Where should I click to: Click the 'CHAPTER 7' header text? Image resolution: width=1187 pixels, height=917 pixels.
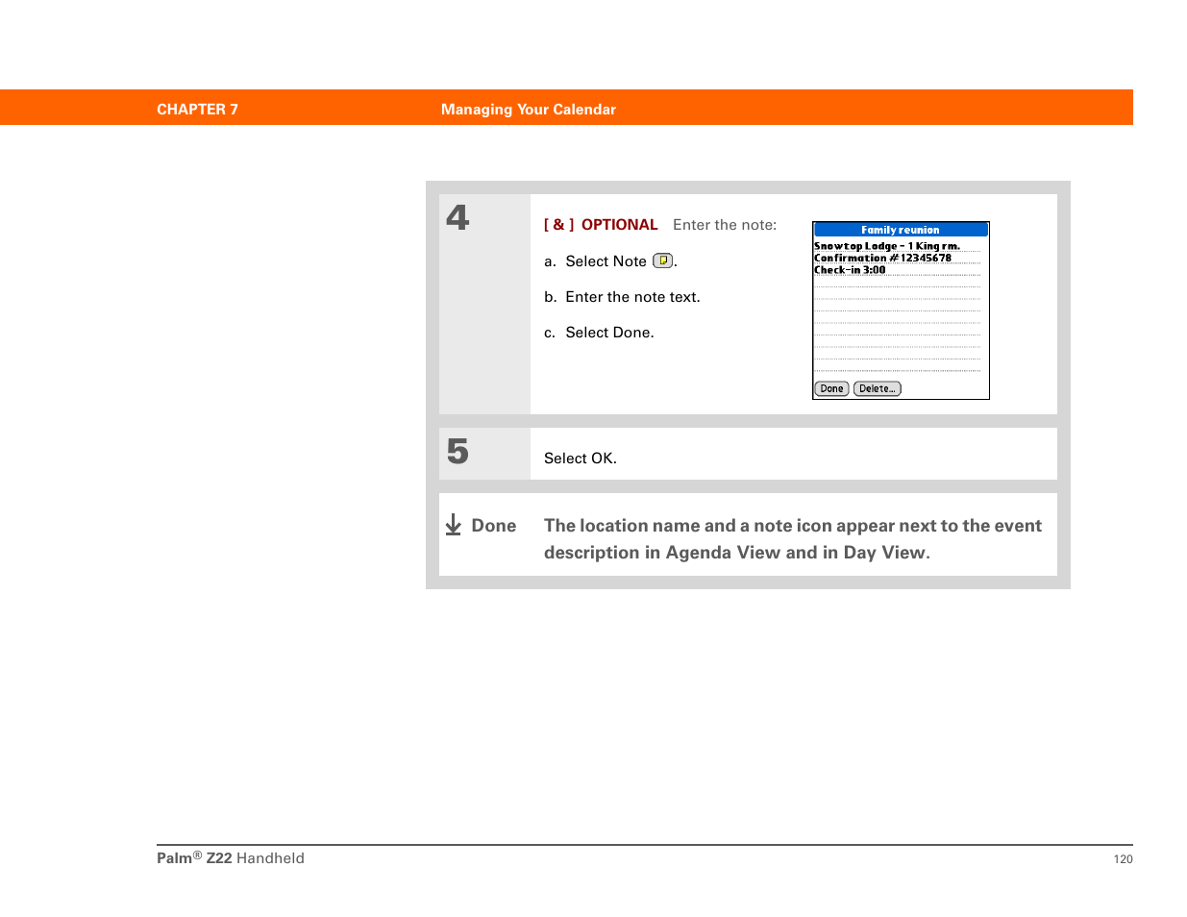(197, 110)
